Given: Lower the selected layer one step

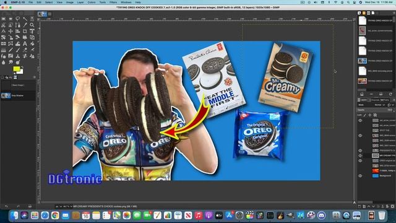Looking at the screenshot, I should [x=373, y=206].
